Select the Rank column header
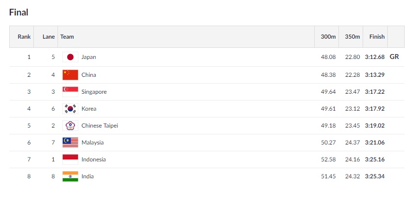Image resolution: width=411 pixels, height=217 pixels. coord(24,37)
